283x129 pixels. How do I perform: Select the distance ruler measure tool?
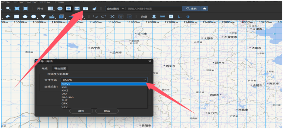pyautogui.click(x=163, y=17)
